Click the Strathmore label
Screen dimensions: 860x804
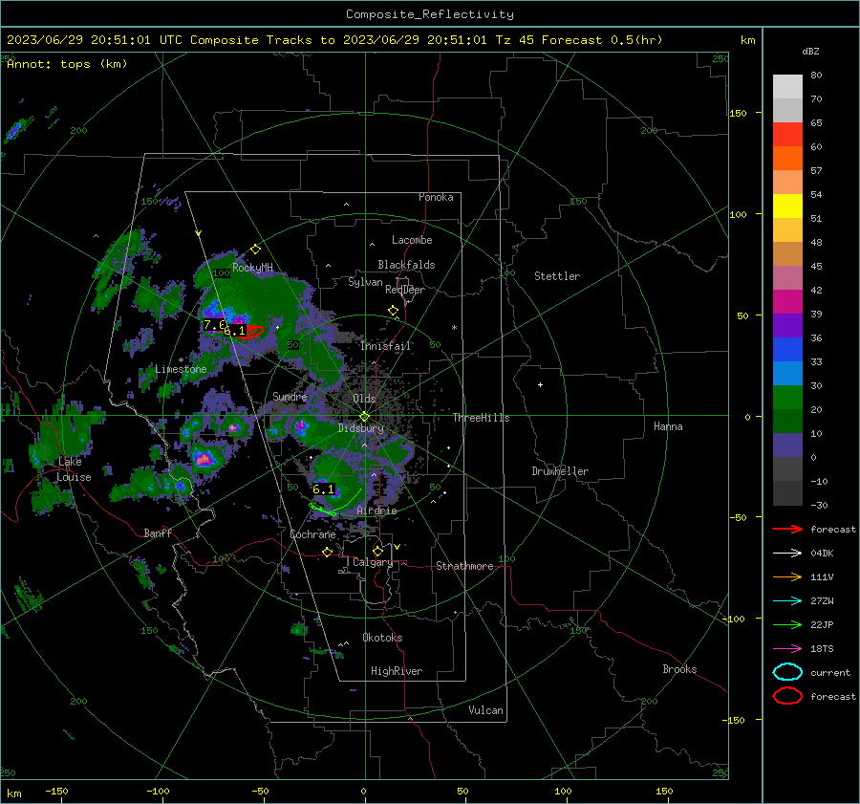pos(464,566)
